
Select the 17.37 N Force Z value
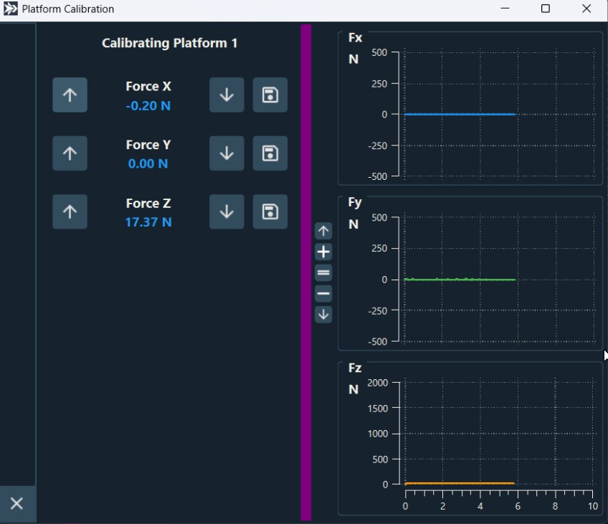point(148,222)
